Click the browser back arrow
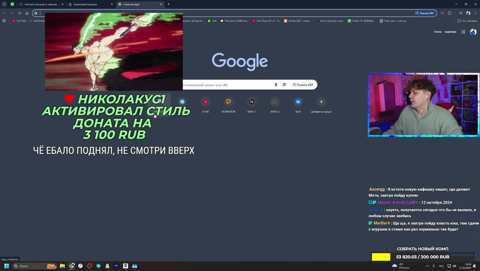Viewport: 480px width, 271px height. (x=5, y=13)
